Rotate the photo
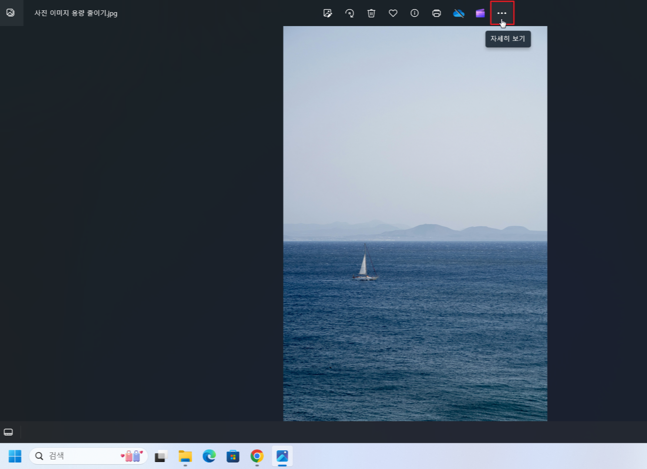Image resolution: width=647 pixels, height=469 pixels. (x=349, y=13)
